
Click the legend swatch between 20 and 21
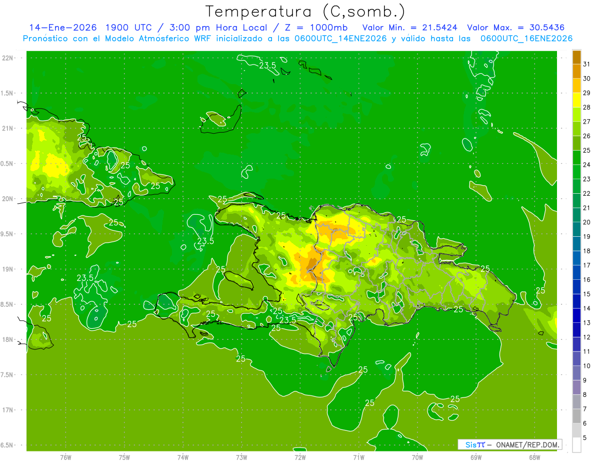click(576, 215)
